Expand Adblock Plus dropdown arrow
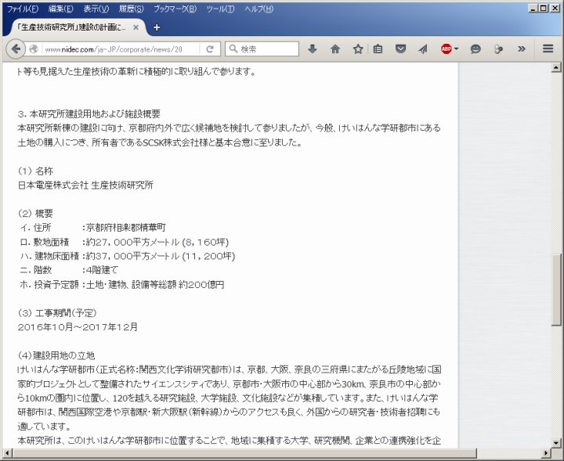 456,49
